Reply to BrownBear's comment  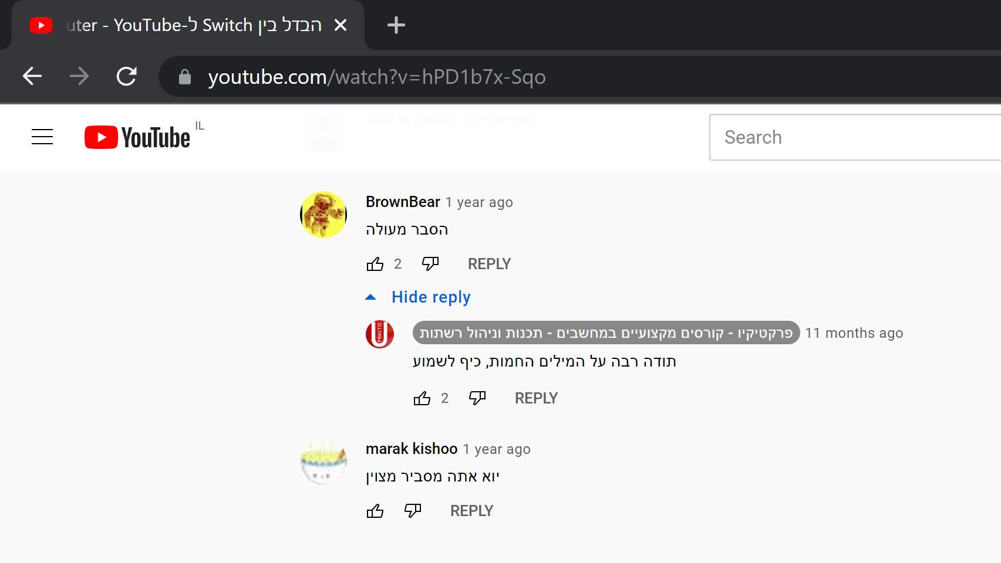[x=489, y=264]
